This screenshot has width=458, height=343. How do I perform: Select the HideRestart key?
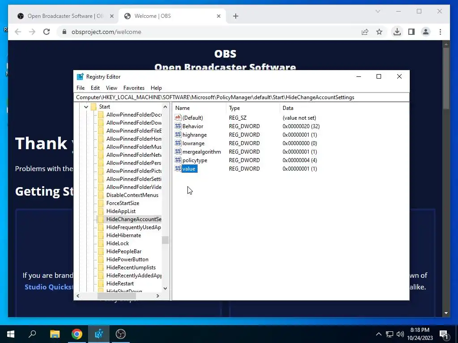tap(120, 284)
